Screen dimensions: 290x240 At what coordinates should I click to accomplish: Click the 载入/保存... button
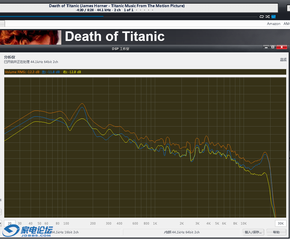pos(253,232)
